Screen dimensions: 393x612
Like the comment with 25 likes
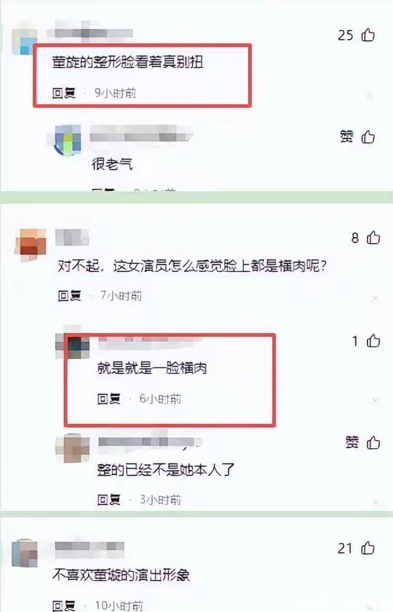(368, 35)
